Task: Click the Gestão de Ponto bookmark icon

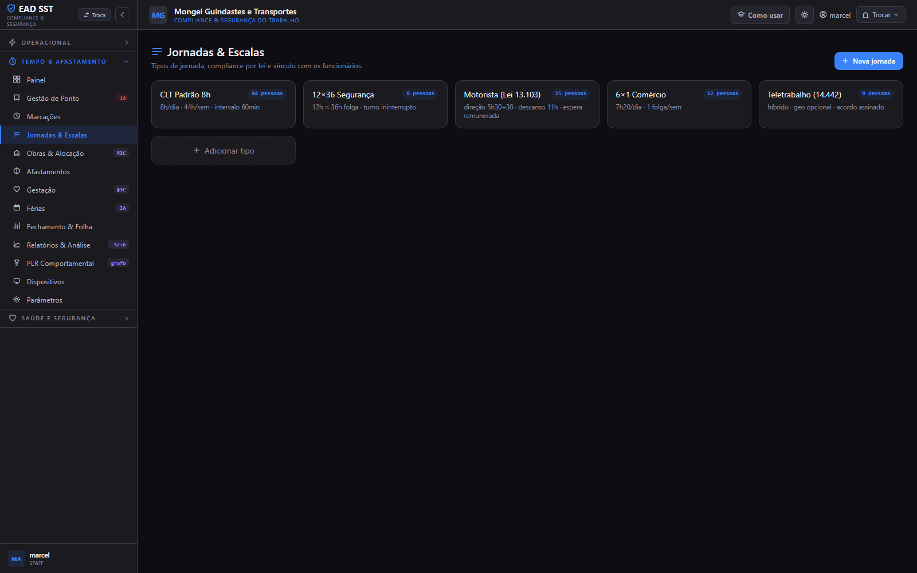Action: pyautogui.click(x=17, y=98)
